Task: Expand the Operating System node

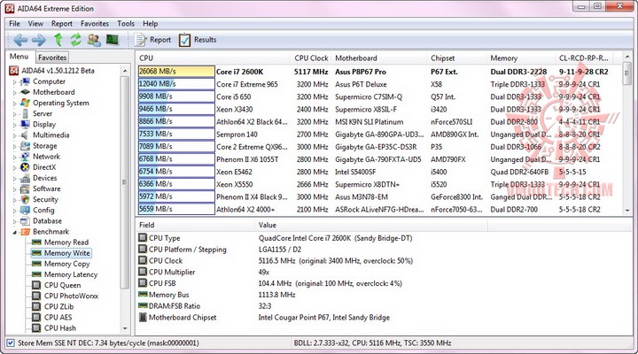Action: coord(15,104)
